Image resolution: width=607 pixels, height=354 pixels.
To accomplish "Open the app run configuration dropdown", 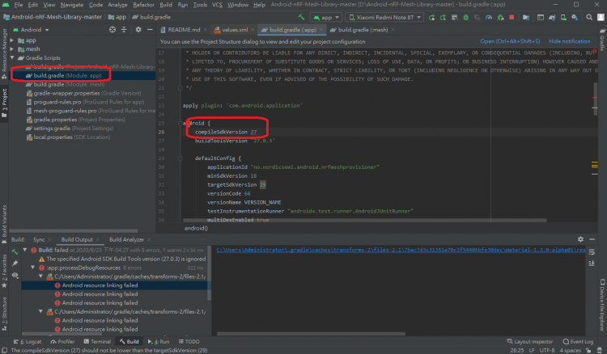I will pyautogui.click(x=327, y=18).
